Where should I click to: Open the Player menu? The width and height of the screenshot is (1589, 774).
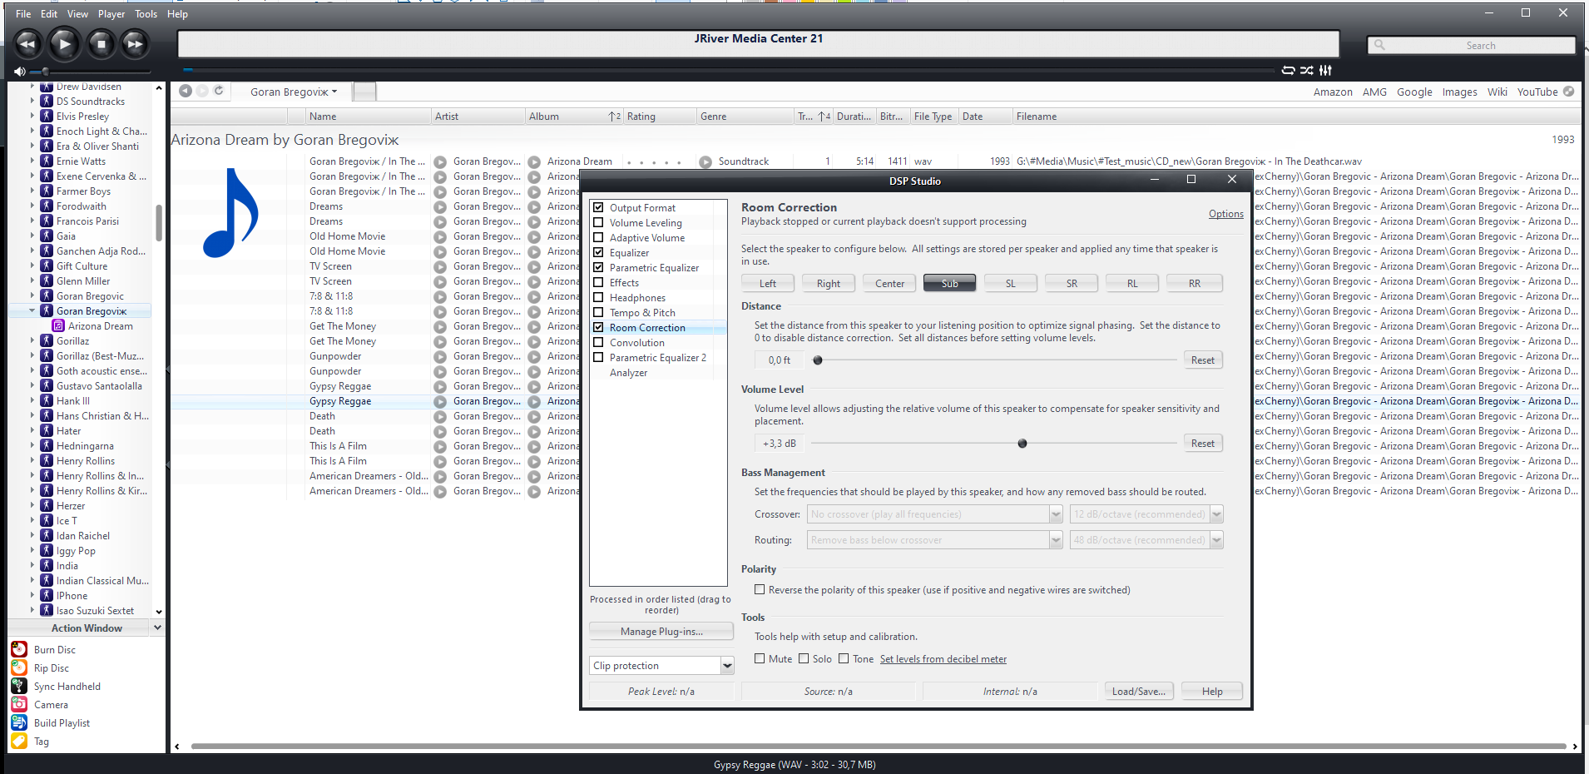point(111,14)
